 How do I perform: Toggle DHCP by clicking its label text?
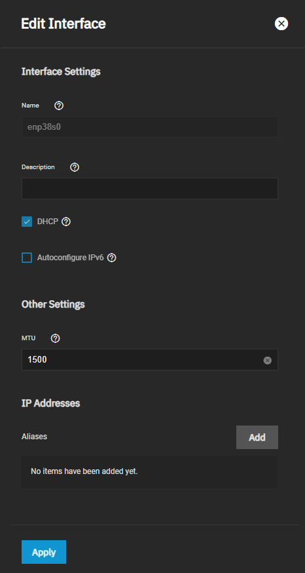click(x=47, y=222)
